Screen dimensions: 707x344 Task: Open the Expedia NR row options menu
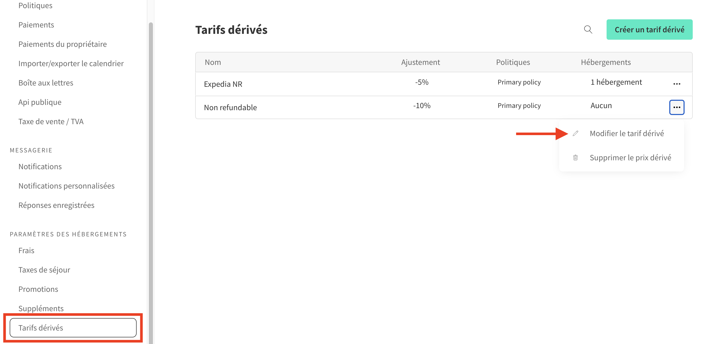(676, 84)
